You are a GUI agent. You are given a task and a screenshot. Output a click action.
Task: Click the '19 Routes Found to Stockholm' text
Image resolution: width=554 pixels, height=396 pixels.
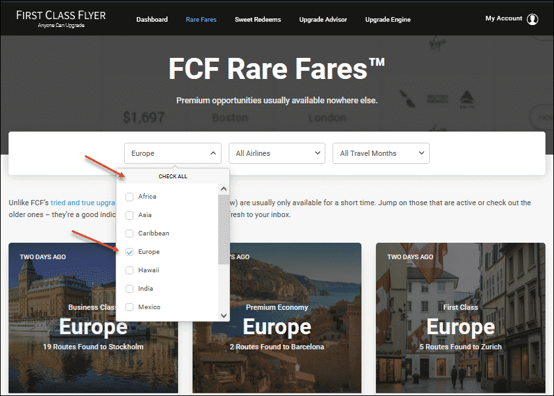pos(93,347)
